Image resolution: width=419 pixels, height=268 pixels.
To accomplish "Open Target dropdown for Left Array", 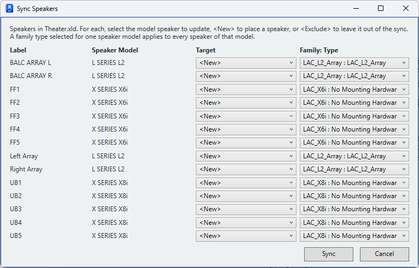I will point(246,156).
